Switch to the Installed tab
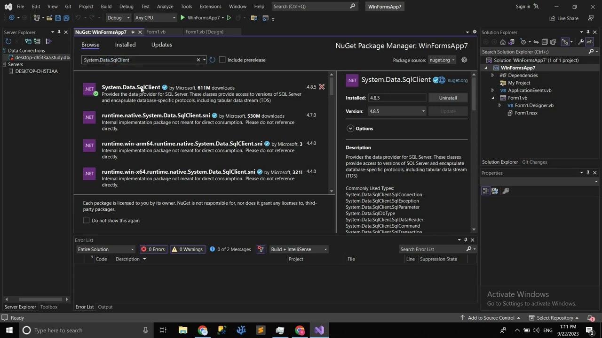 [125, 45]
